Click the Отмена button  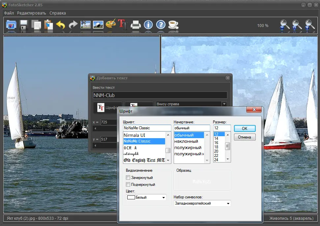(x=245, y=137)
